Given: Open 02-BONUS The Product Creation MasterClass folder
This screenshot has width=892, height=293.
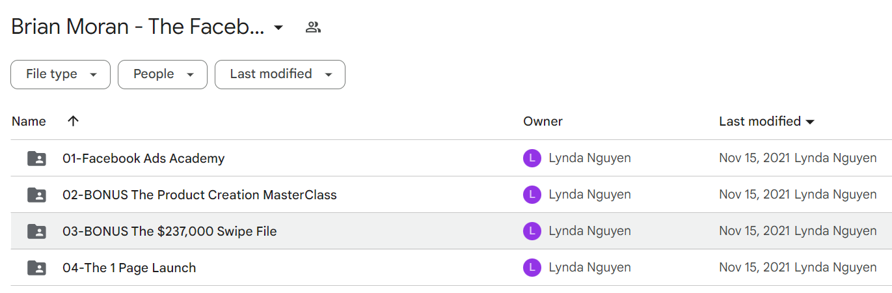Looking at the screenshot, I should coord(200,195).
